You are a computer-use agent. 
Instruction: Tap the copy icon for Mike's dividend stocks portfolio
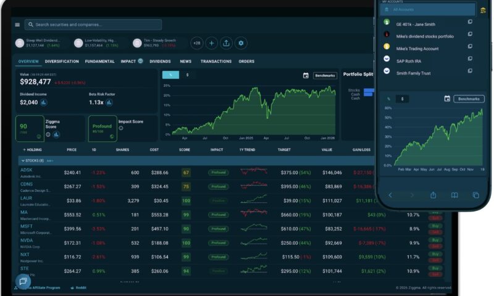tap(470, 34)
